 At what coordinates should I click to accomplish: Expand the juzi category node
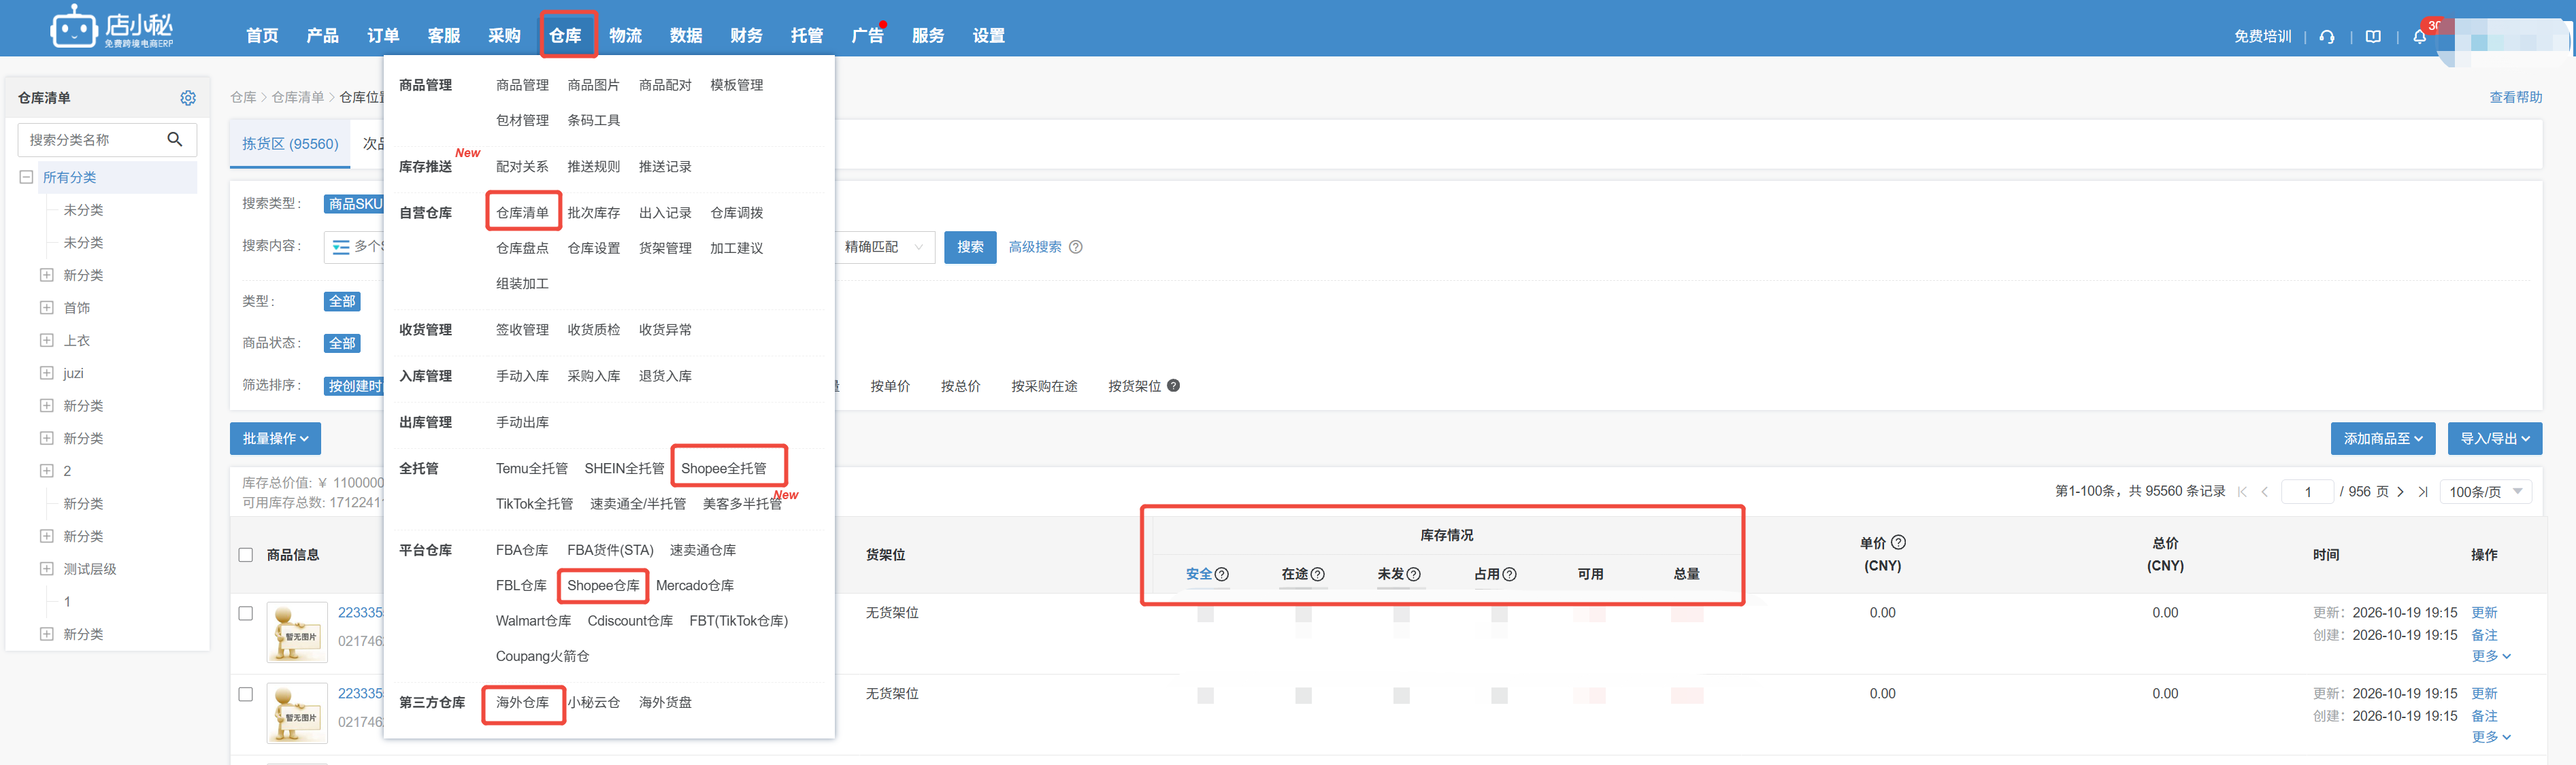(x=47, y=373)
